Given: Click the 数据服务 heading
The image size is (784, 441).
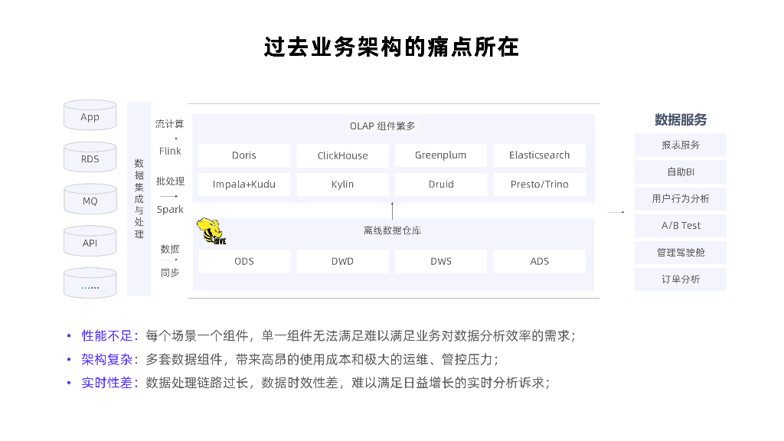Looking at the screenshot, I should [x=681, y=120].
